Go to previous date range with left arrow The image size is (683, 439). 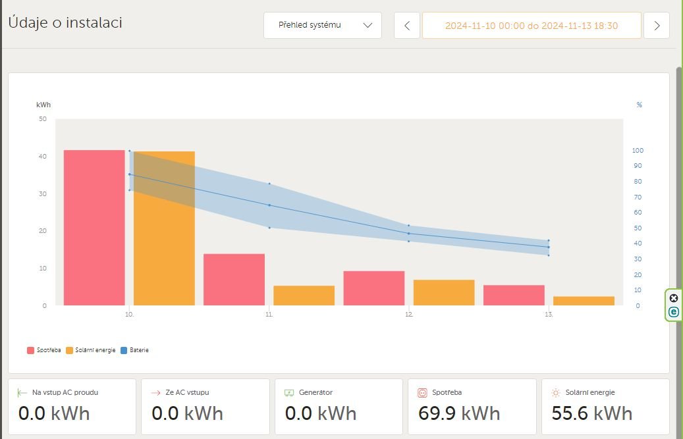pos(407,26)
